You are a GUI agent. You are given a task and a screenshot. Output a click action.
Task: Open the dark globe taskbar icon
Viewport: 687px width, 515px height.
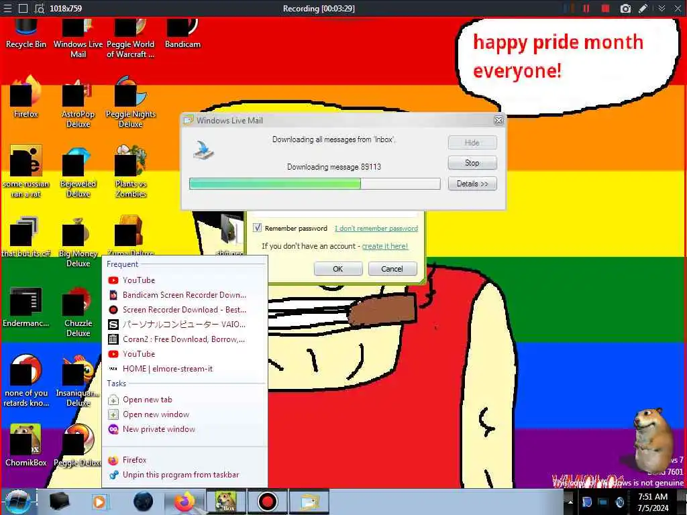point(144,502)
